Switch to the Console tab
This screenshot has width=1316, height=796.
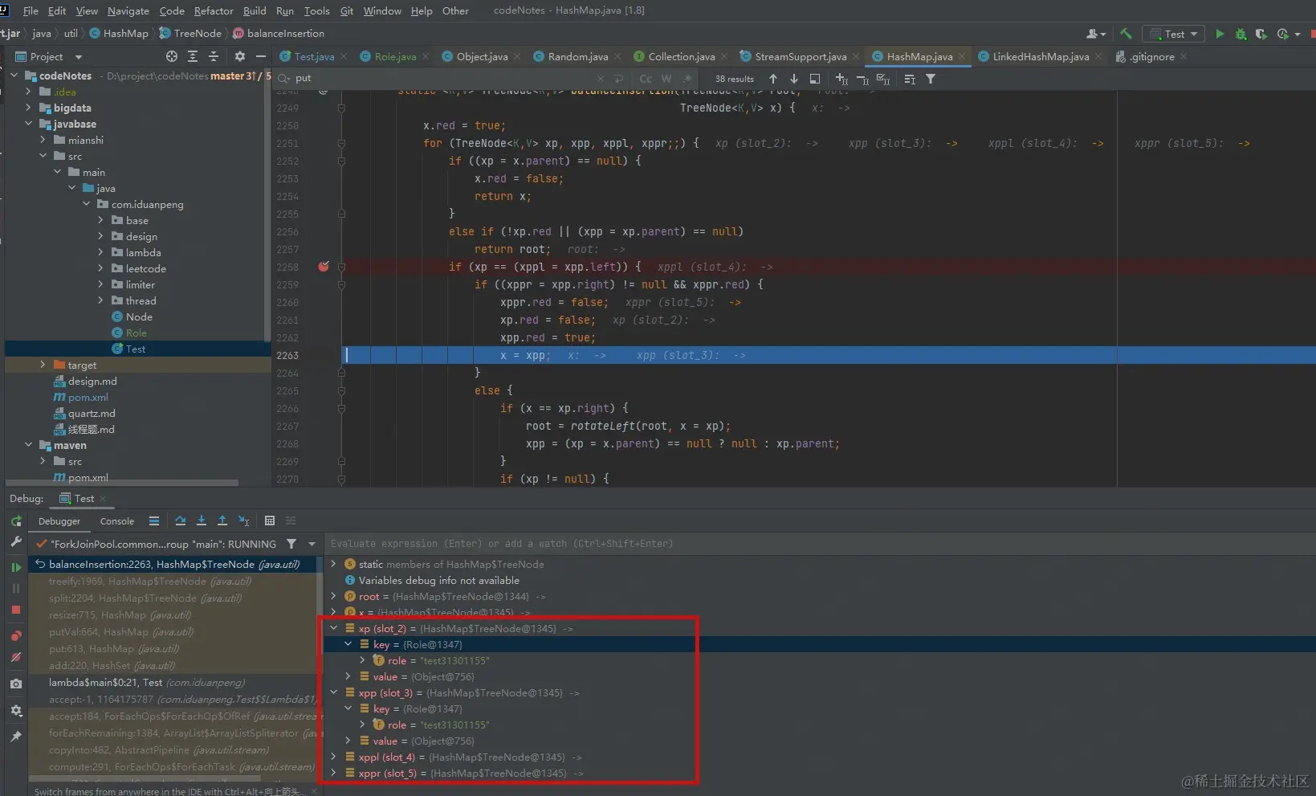tap(117, 521)
